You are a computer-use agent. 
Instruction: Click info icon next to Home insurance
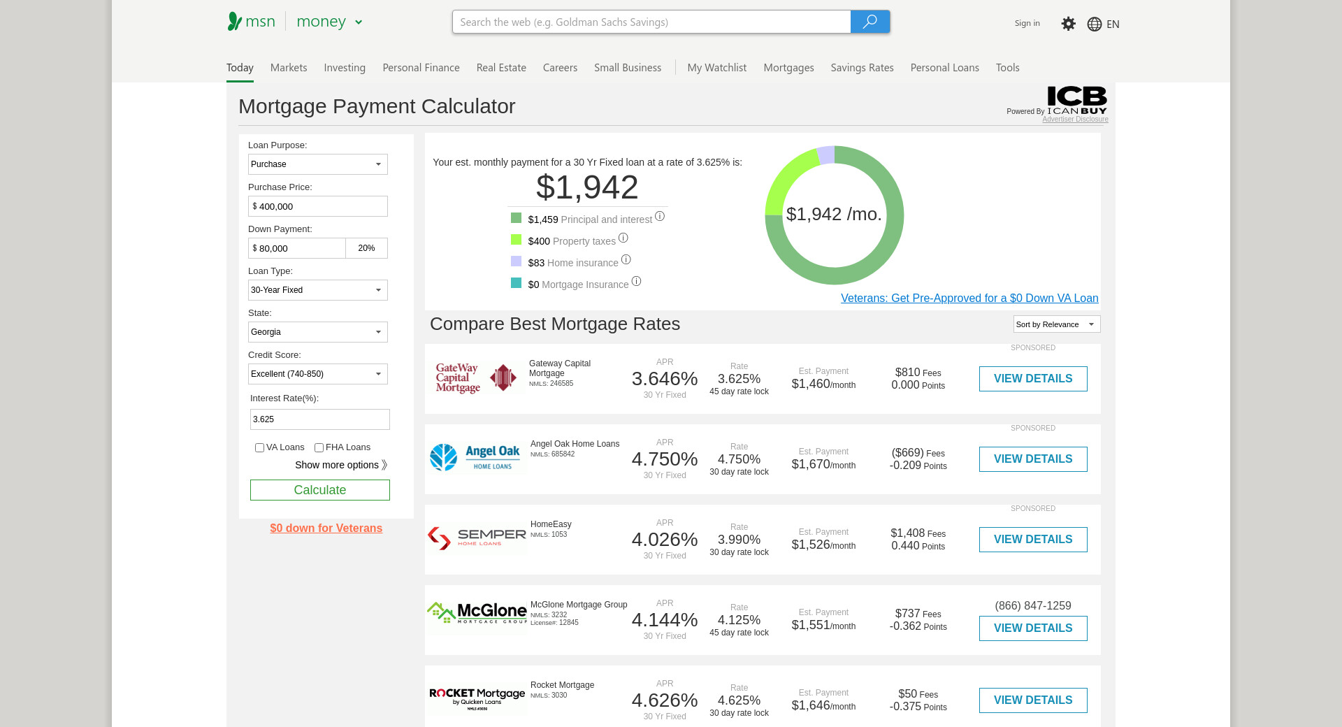point(626,260)
